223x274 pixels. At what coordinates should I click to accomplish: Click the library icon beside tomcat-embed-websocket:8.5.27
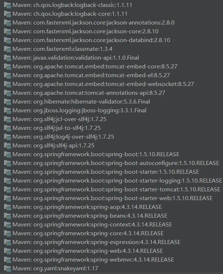[x=7, y=84]
